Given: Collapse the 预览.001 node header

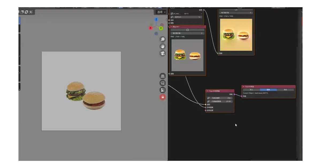Looking at the screenshot, I should 171,27.
